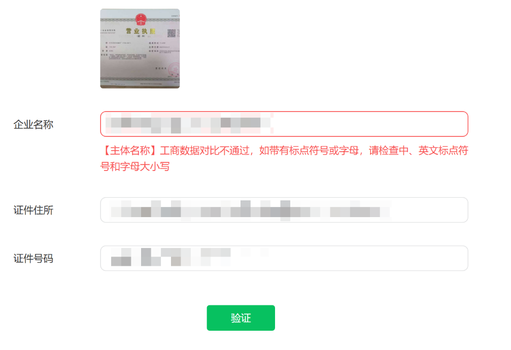
Task: Click the QR code on license image
Action: click(x=172, y=33)
